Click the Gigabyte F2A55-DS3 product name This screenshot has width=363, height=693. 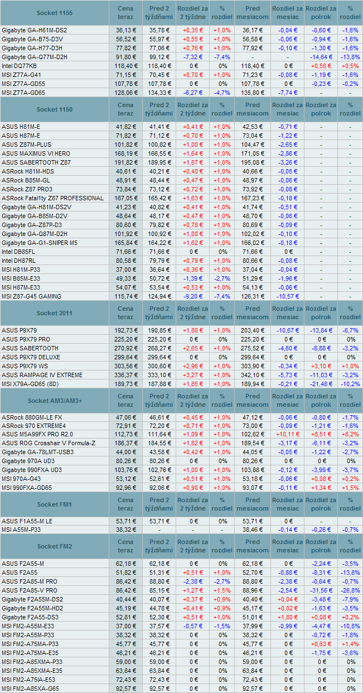click(30, 617)
